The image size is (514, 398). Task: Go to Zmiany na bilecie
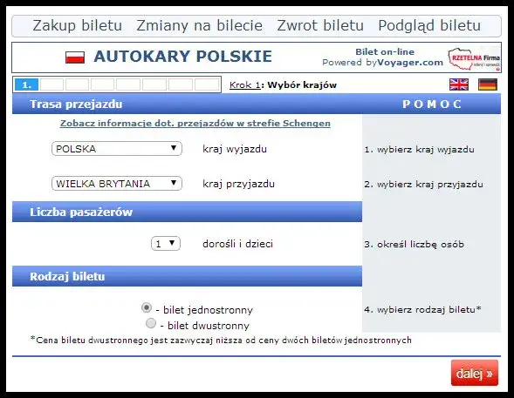tap(199, 25)
